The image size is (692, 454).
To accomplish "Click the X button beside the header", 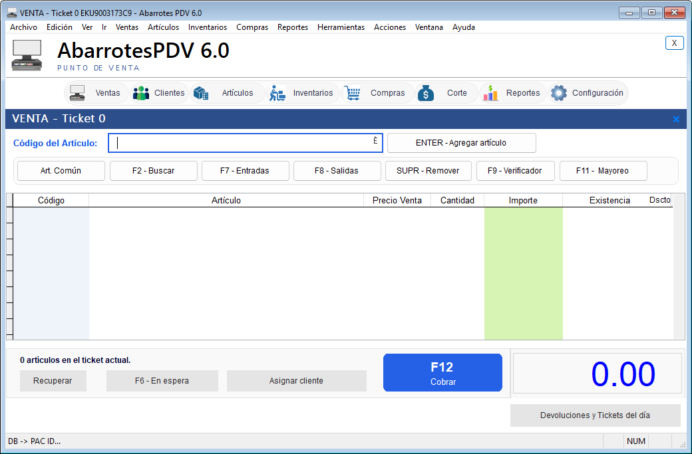I will point(674,43).
